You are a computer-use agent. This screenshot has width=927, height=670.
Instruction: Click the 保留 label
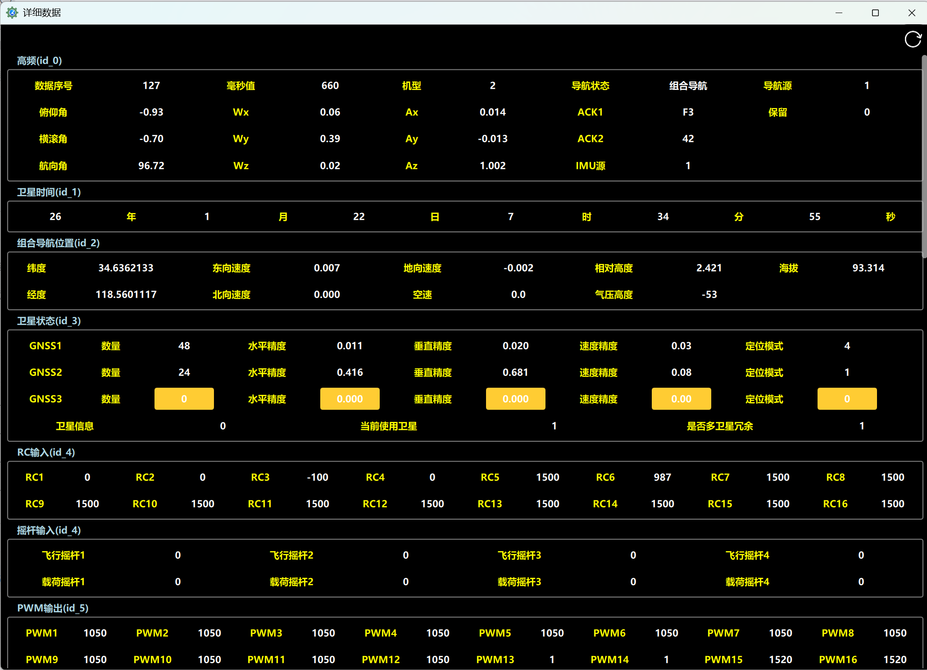point(777,112)
